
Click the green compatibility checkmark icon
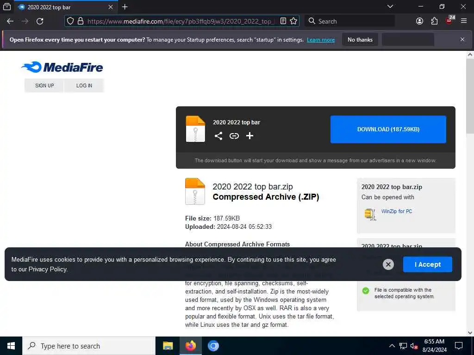[x=366, y=291]
